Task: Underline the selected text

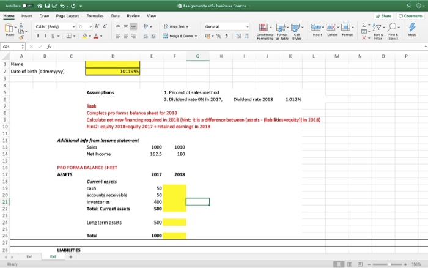Action: coord(53,35)
